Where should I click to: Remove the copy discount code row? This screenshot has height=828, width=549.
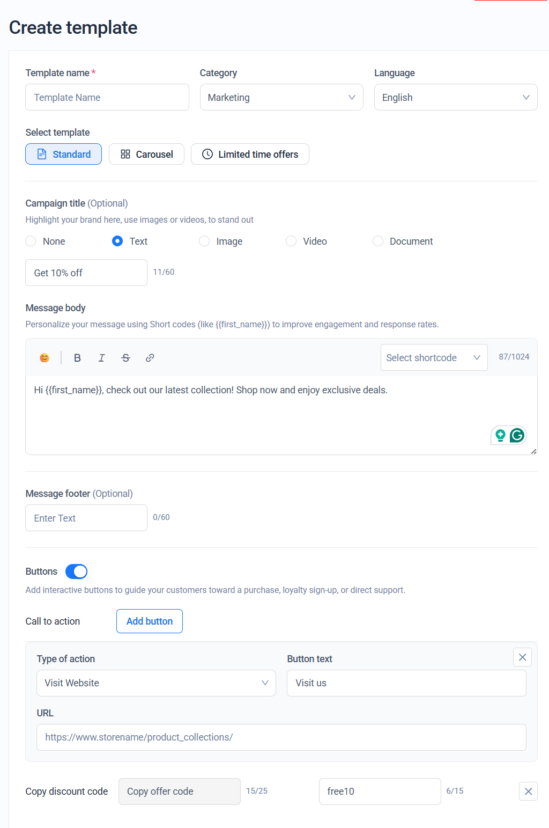tap(528, 792)
